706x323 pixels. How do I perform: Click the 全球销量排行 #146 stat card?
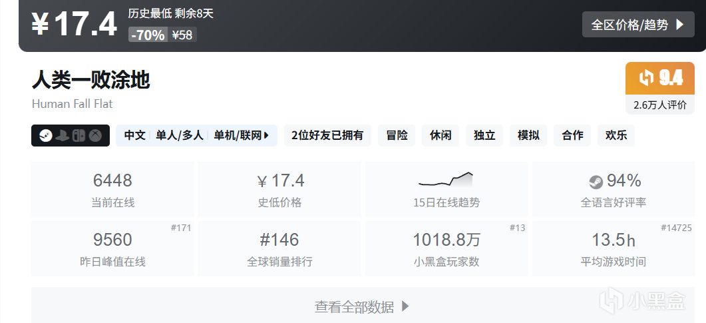coord(279,248)
